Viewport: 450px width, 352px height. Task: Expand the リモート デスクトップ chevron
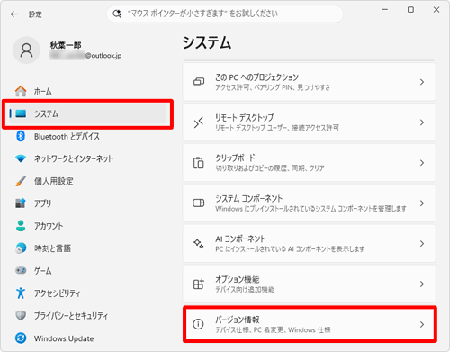pos(422,122)
